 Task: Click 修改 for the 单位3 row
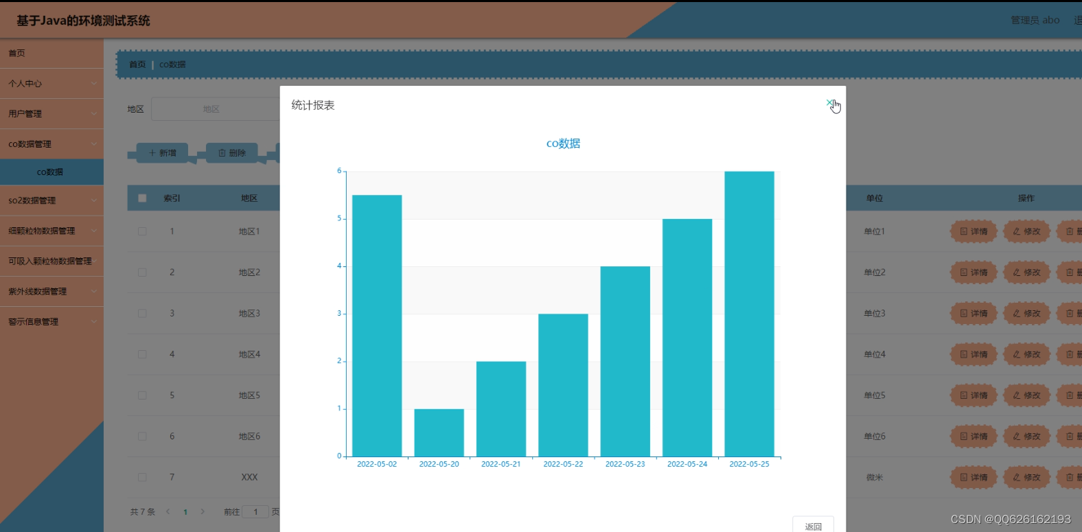pos(1026,313)
